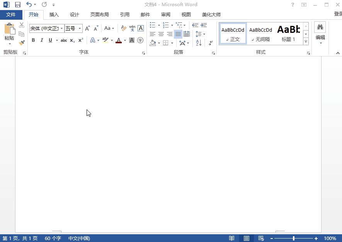Open the font size dropdown

pos(79,28)
